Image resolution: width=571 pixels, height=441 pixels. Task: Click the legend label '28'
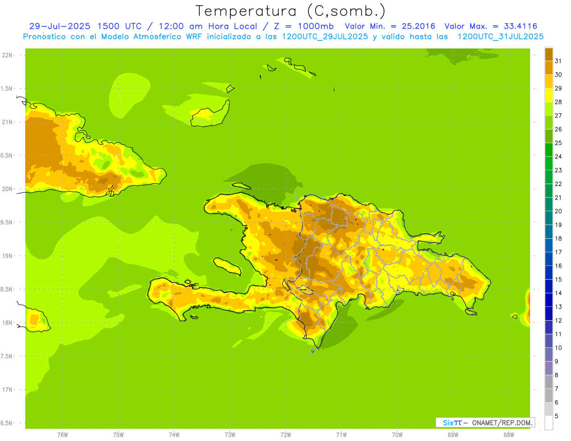click(558, 102)
